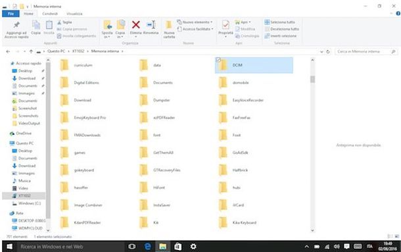Click Cronologia in the Apri group
The image size is (401, 252).
pos(247,36)
